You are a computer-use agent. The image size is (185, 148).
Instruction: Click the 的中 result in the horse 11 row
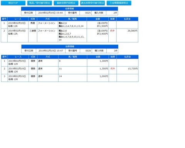point(113,69)
